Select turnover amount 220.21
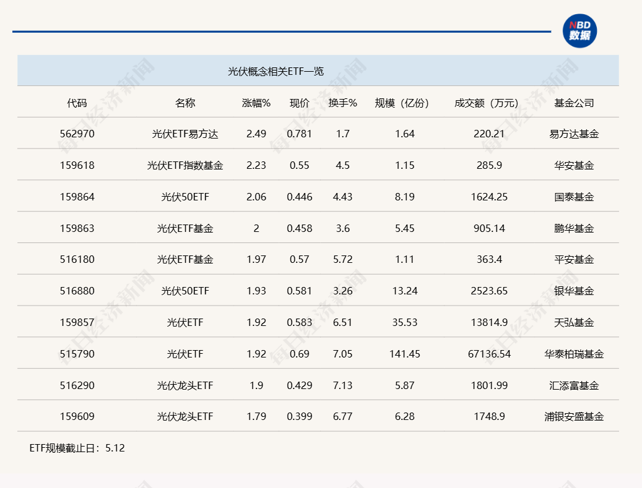Viewport: 642px width, 488px height. (489, 134)
